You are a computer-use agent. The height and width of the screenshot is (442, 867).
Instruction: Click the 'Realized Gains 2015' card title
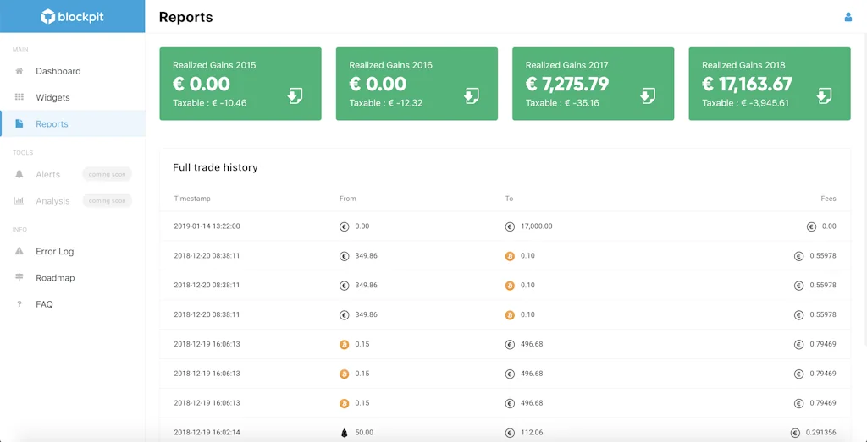click(214, 65)
